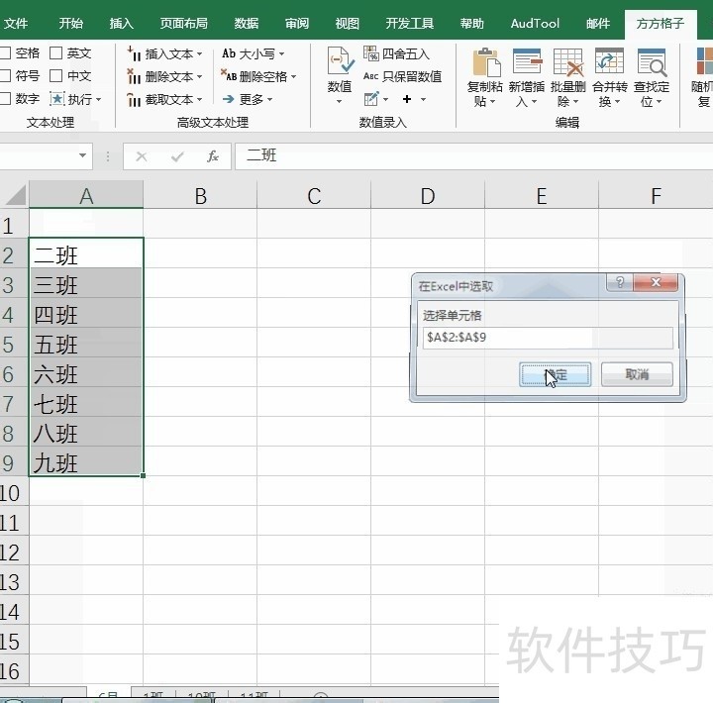Image resolution: width=713 pixels, height=703 pixels.
Task: Toggle the 英文 checkbox
Action: [x=55, y=53]
